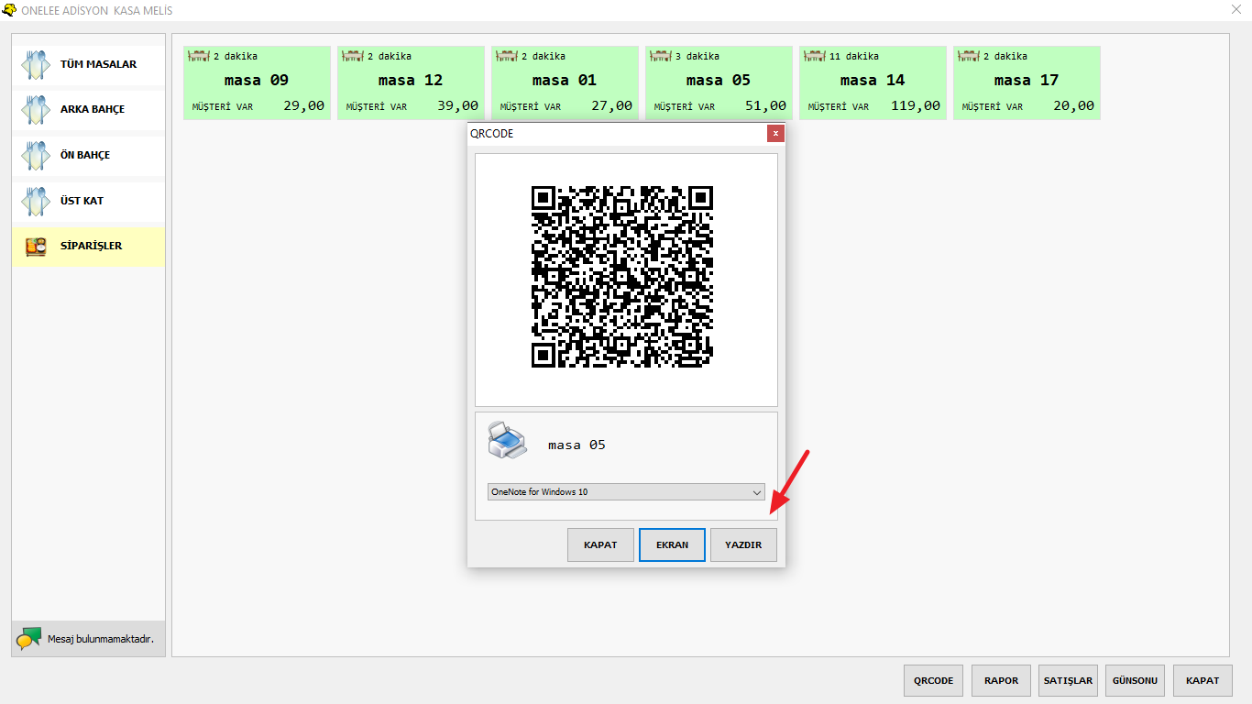Image resolution: width=1252 pixels, height=704 pixels.
Task: Click the ARKA BAHÇE cutlery icon
Action: 36,110
